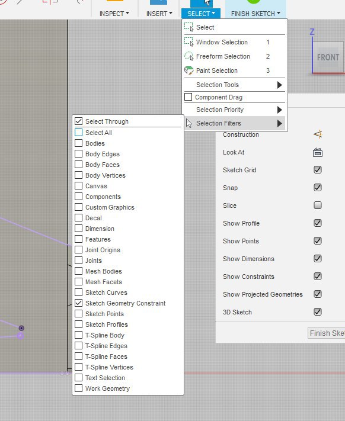Uncheck the 3D Sketch option
345x421 pixels.
[318, 311]
